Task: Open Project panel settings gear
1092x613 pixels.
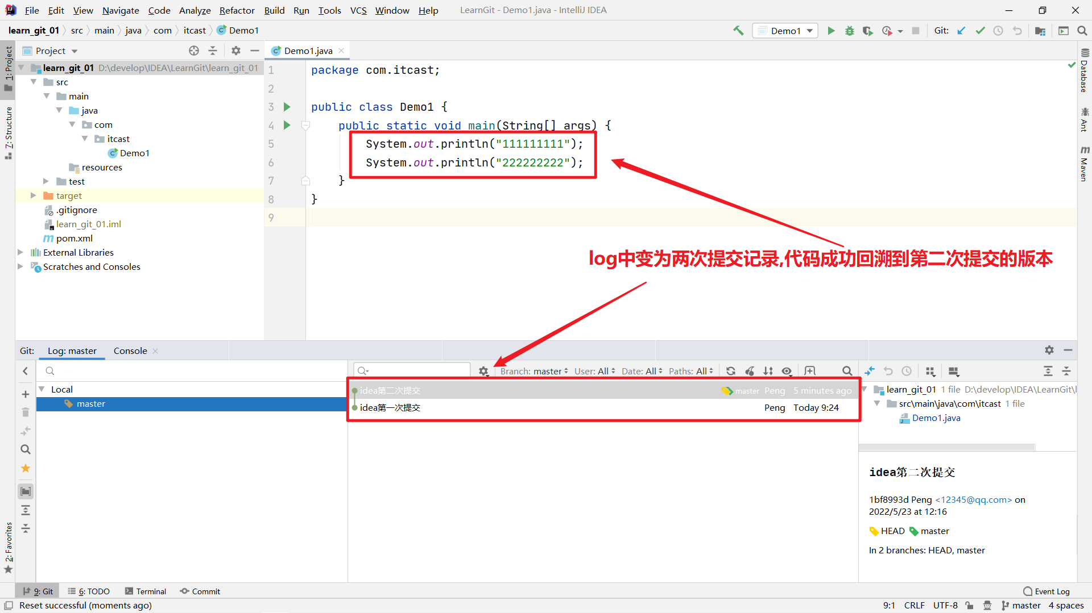Action: [x=236, y=51]
